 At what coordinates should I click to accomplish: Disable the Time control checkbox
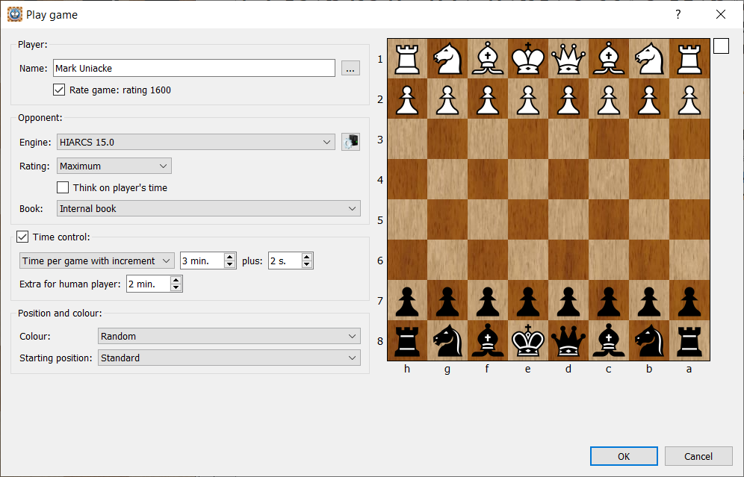point(22,237)
